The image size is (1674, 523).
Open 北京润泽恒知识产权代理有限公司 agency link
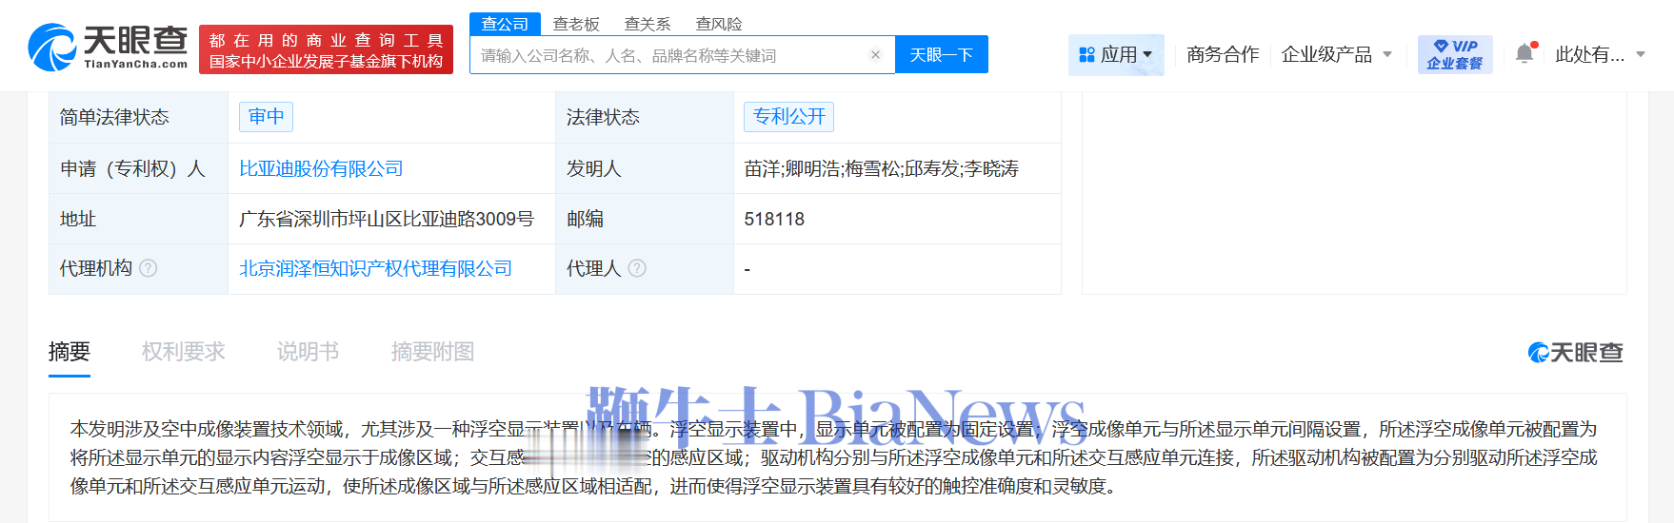coord(375,268)
